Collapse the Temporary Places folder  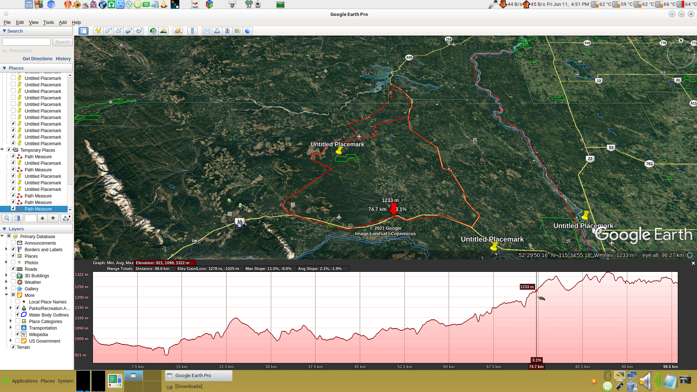point(3,150)
